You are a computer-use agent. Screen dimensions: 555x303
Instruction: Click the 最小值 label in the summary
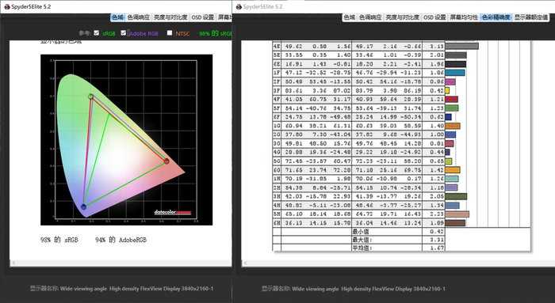(x=361, y=232)
